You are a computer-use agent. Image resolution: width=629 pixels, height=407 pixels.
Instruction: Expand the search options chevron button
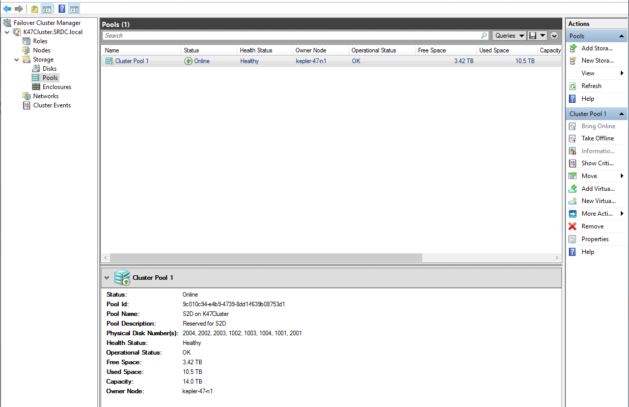pos(554,36)
